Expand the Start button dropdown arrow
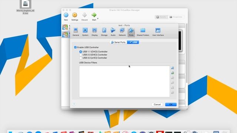237x133 pixels. point(98,18)
